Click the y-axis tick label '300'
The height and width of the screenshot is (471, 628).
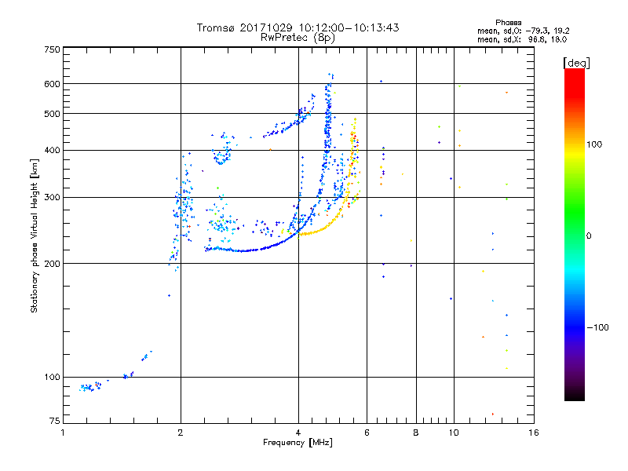tap(52, 198)
